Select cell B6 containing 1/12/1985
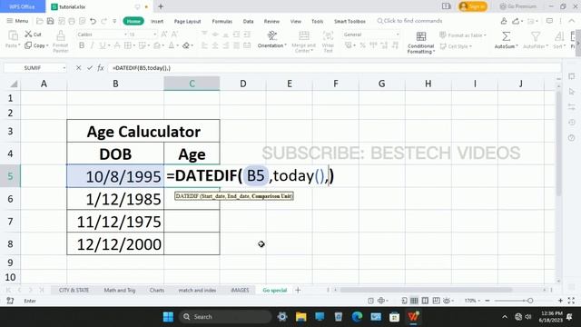The width and height of the screenshot is (581, 327). 115,199
